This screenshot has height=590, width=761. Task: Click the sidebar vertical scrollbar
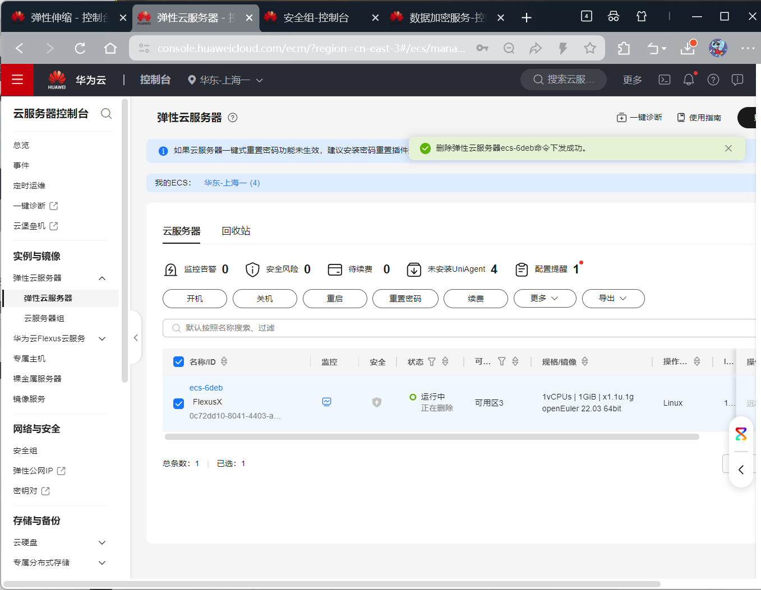coord(124,241)
